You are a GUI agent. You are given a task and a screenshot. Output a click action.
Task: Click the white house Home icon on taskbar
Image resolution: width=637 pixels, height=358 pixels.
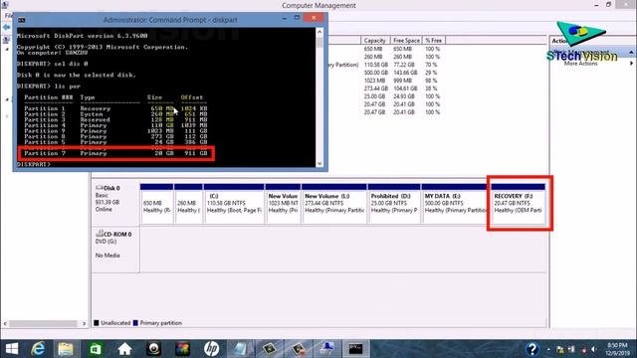(124, 349)
